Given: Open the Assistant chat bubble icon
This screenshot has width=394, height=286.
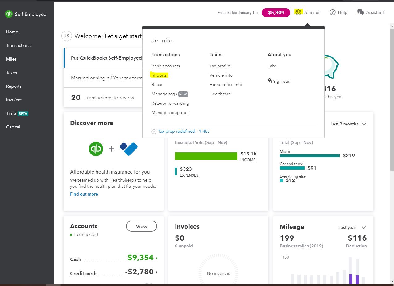Looking at the screenshot, I should (x=360, y=12).
